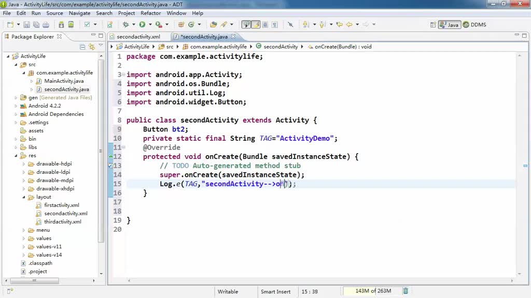Click the Run External Tools icon
Screen dimensions: 531x298
pyautogui.click(x=159, y=25)
